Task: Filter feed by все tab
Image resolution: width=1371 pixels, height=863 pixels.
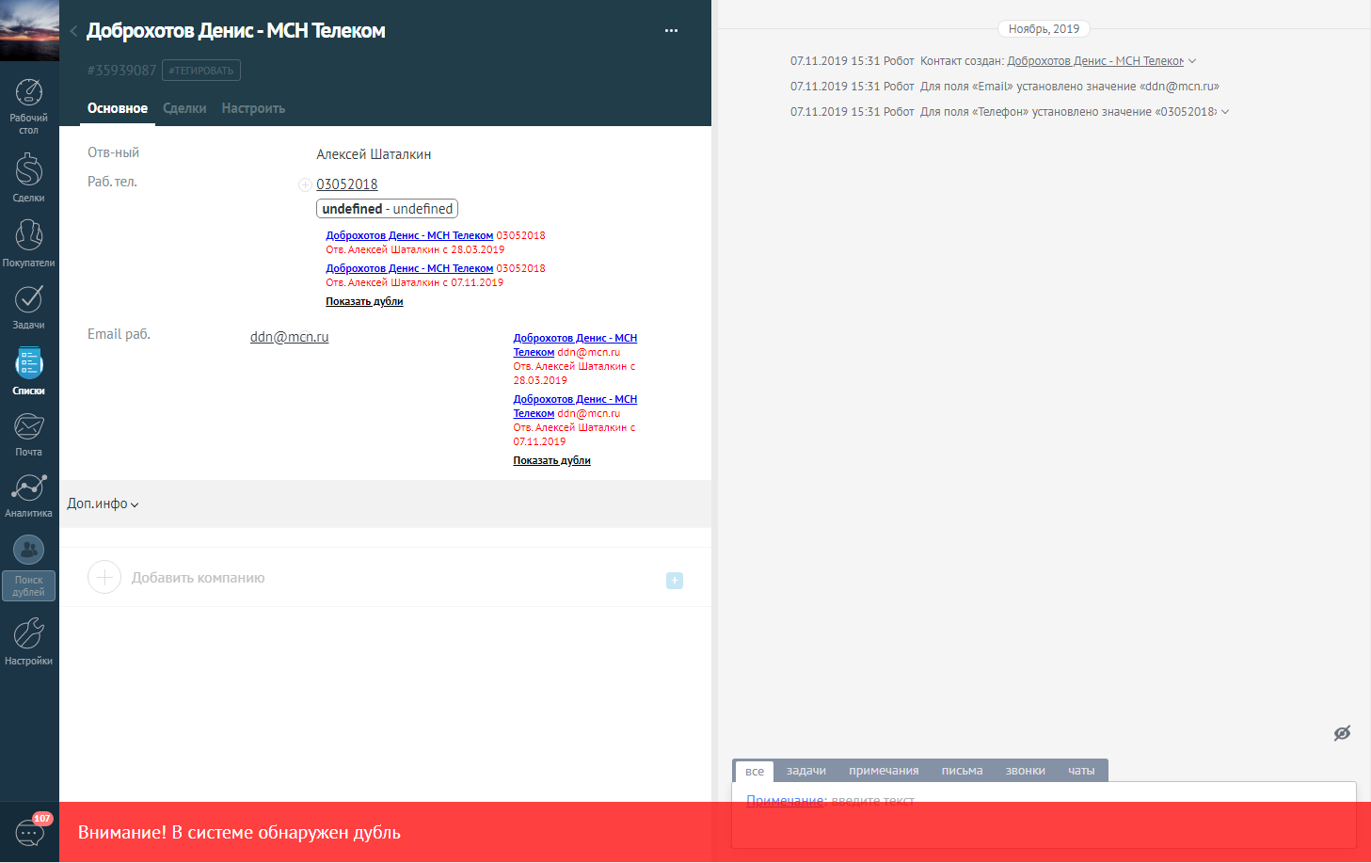Action: (755, 771)
